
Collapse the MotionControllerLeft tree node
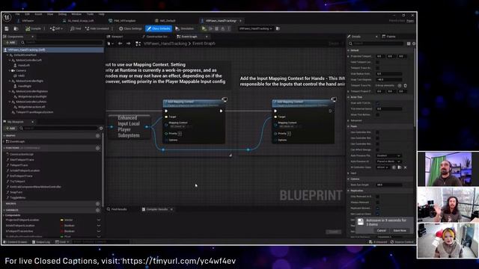10,61
